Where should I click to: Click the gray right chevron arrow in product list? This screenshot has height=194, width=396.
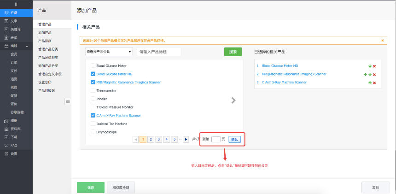[x=233, y=100]
